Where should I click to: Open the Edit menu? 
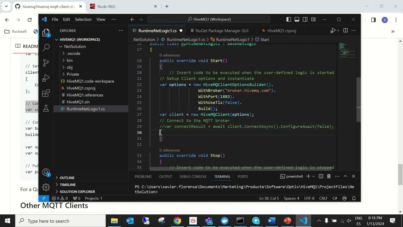(66, 19)
